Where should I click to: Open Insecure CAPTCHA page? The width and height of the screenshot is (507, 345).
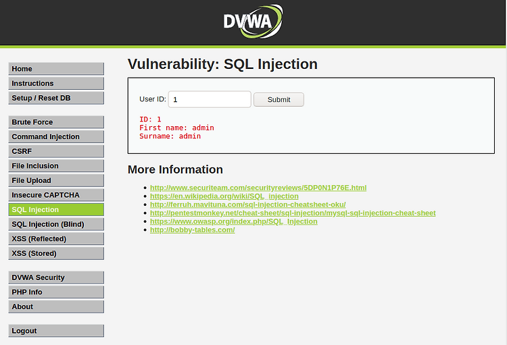click(56, 195)
